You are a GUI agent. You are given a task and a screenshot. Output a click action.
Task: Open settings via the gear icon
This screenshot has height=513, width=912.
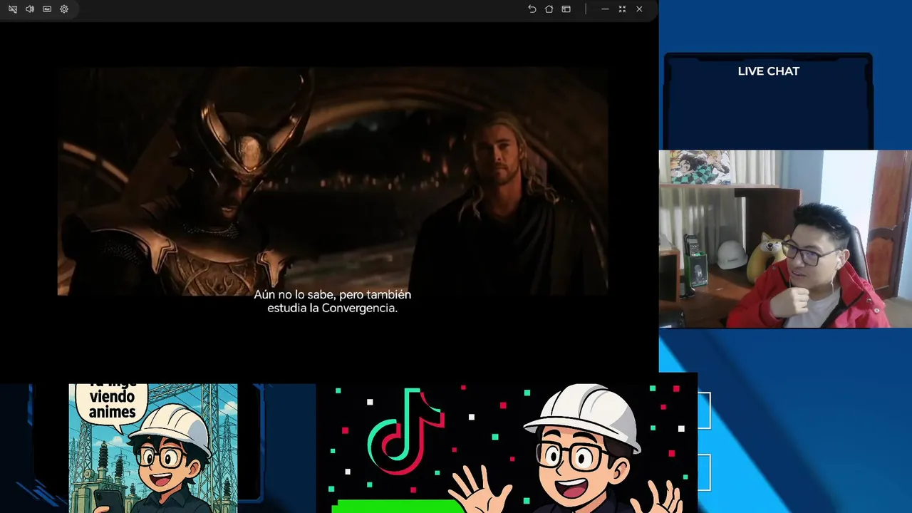pyautogui.click(x=64, y=9)
